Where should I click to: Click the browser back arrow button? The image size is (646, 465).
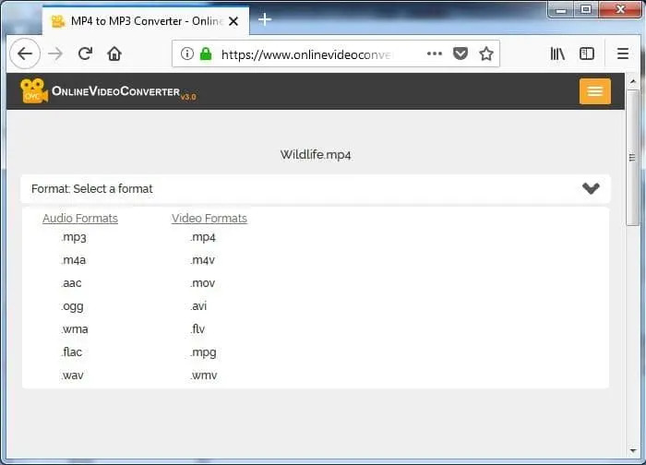(x=25, y=54)
